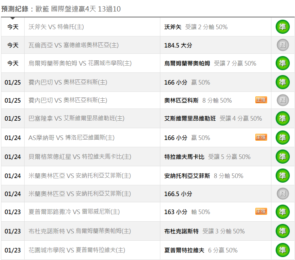Click 今天 date in 沃斧矢 VS 特倫托 row
Screen dimensions: 295x260
13,27
